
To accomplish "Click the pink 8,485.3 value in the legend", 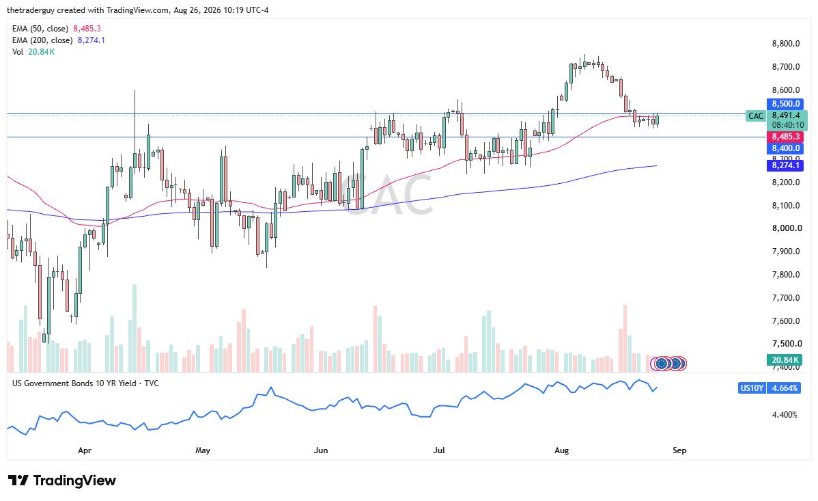I will (x=87, y=29).
